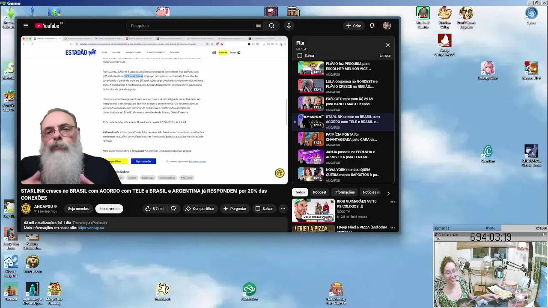Click the Compartilhar share button
The width and height of the screenshot is (548, 308).
200,209
